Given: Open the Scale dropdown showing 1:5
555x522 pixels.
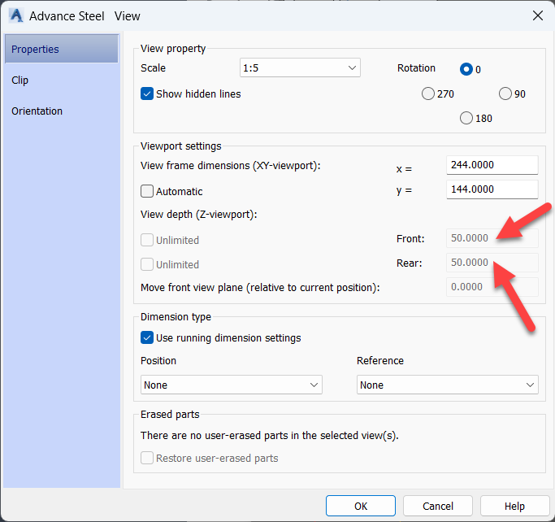Looking at the screenshot, I should pos(300,67).
